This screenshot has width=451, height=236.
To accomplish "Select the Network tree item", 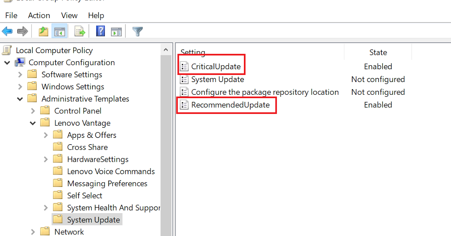I will pyautogui.click(x=69, y=232).
